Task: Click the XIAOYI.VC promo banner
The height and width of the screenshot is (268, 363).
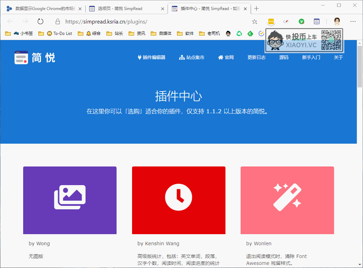Action: tap(304, 41)
